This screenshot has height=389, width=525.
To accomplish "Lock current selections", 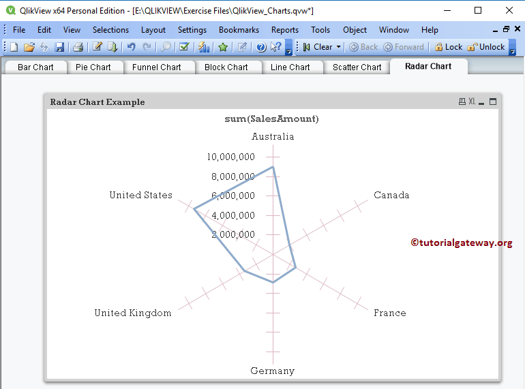I will click(449, 47).
